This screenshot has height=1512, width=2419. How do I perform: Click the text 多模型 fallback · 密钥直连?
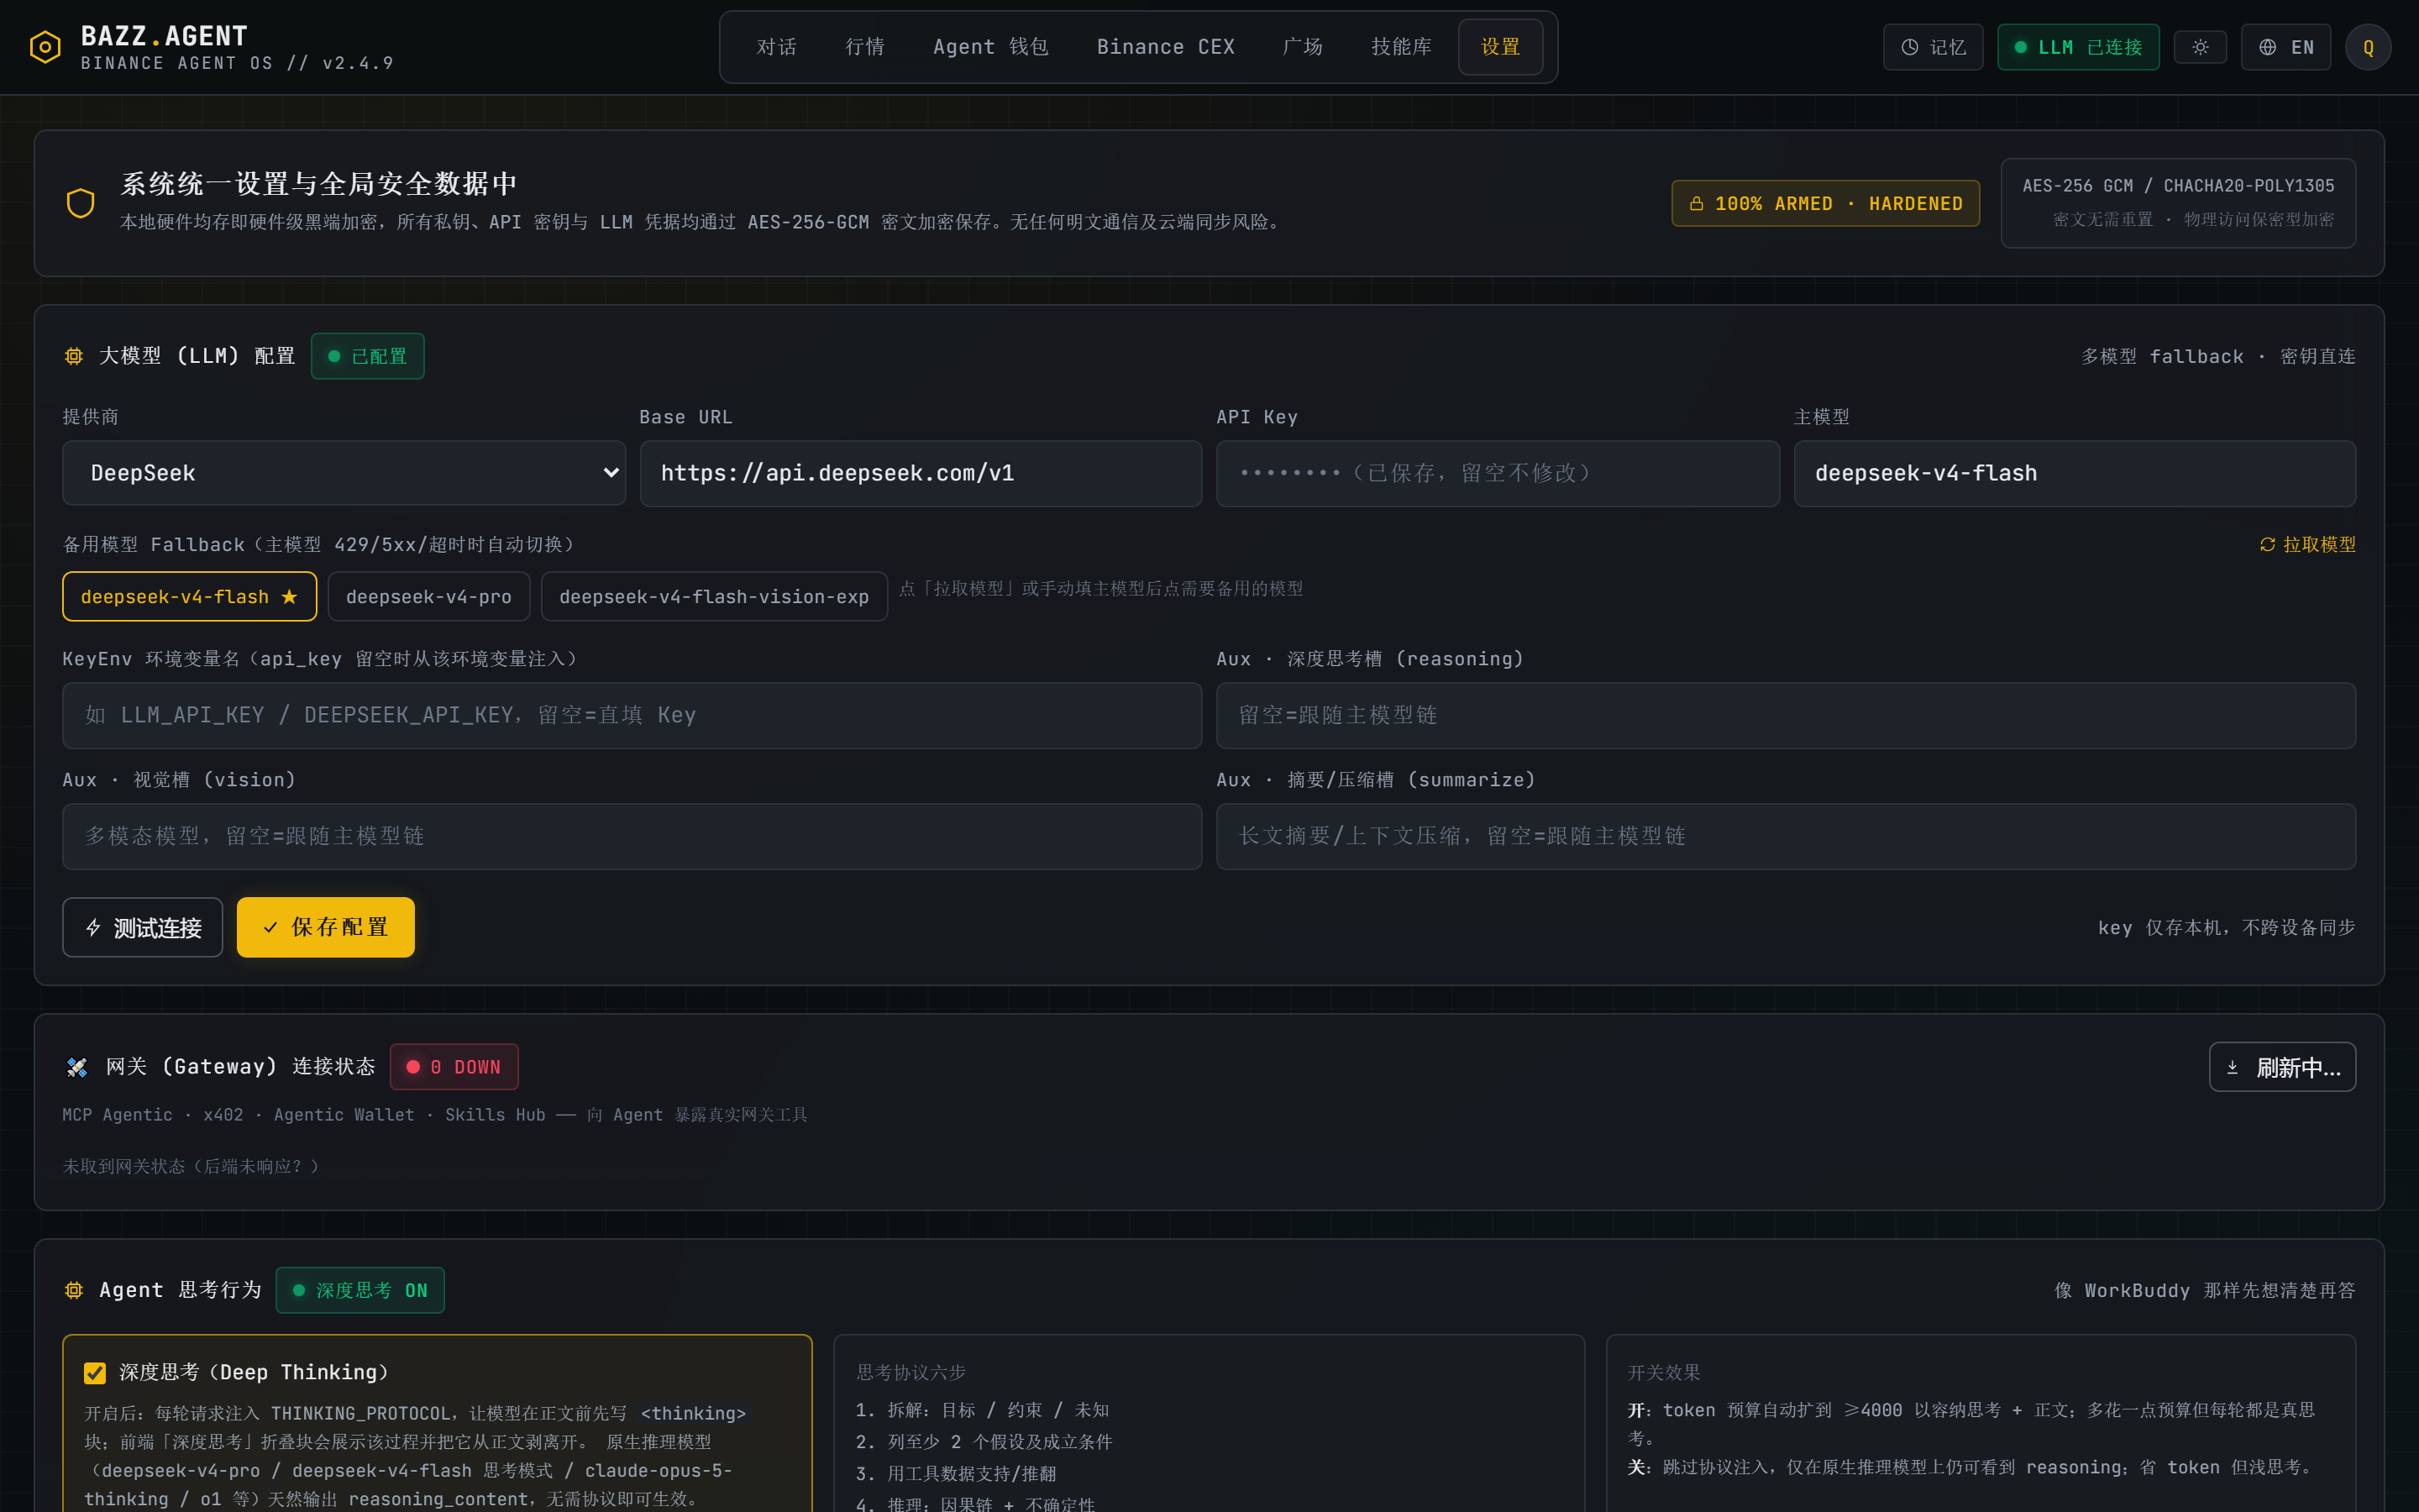click(x=2218, y=356)
